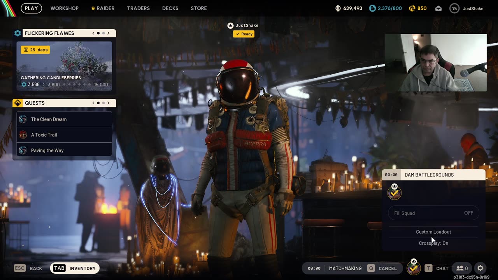Click the 00:00 timer in Dam Battlegrounds header

(x=391, y=175)
